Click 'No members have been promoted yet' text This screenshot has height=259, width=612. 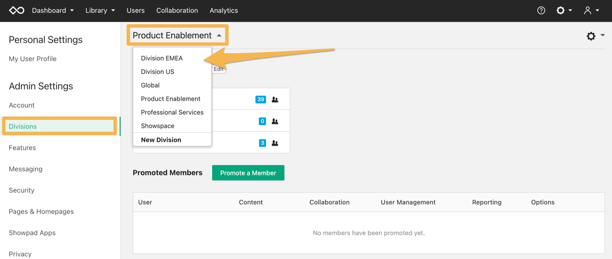point(369,233)
